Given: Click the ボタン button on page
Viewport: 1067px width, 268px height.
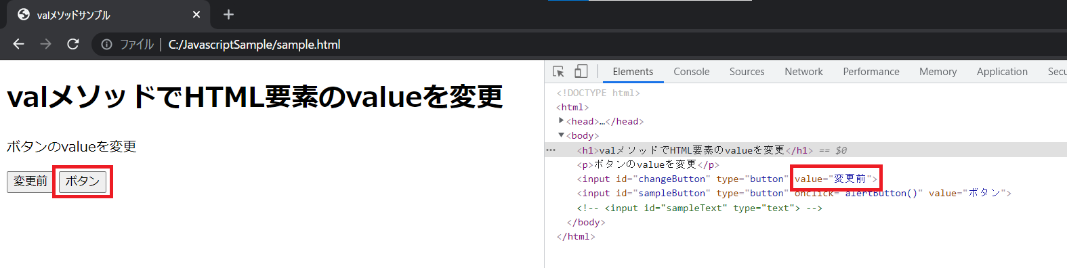Looking at the screenshot, I should tap(83, 181).
